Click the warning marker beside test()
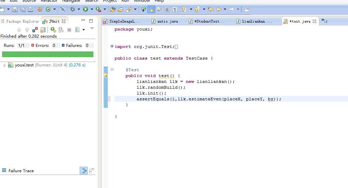The width and height of the screenshot is (348, 188). point(106,76)
